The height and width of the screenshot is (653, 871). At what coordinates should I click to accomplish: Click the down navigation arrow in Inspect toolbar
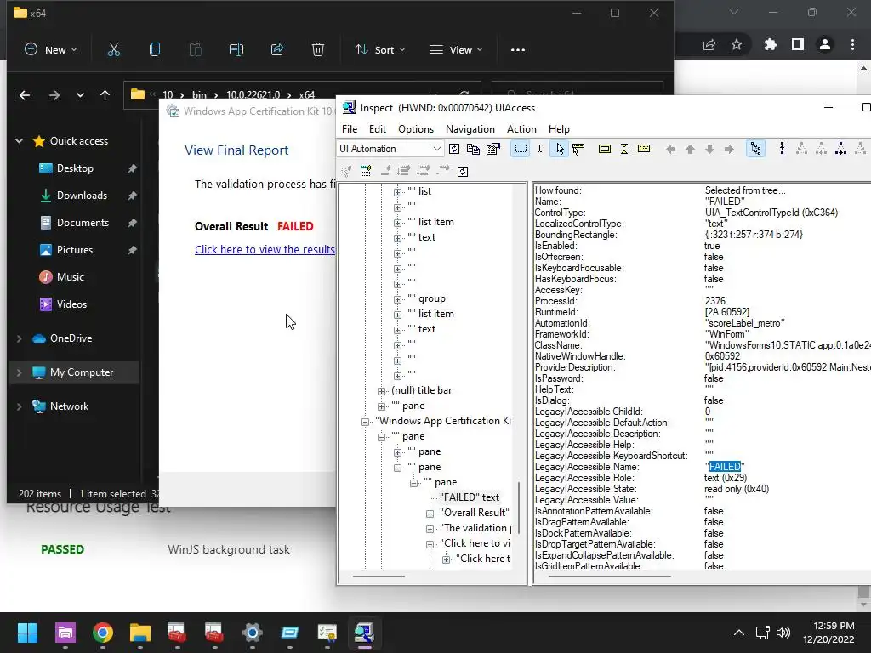click(709, 149)
